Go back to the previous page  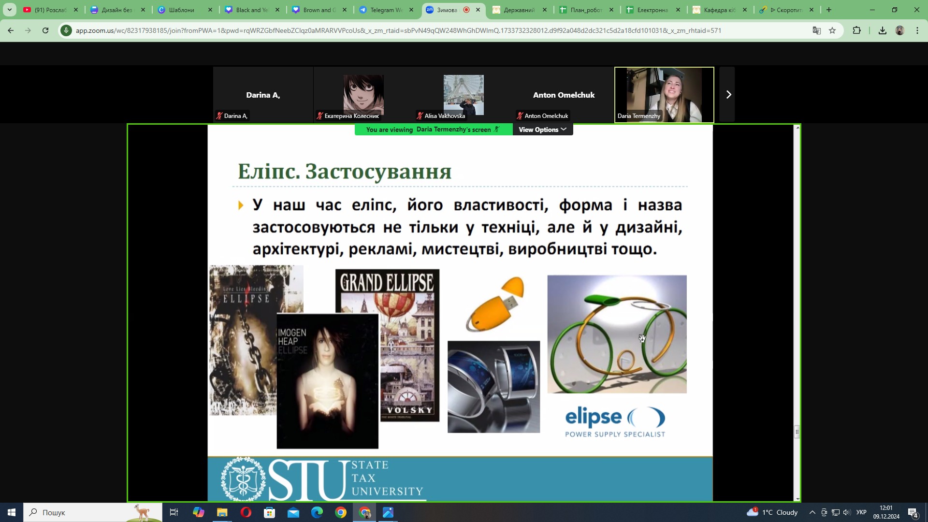(x=11, y=30)
